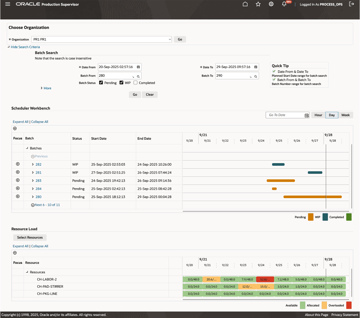The height and width of the screenshot is (318, 360).
Task: Go to the Home page icon
Action: coord(245,4)
